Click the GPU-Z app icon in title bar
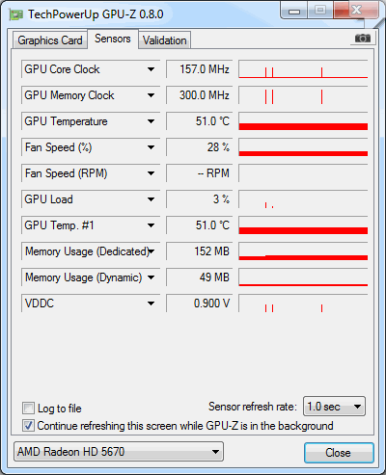This screenshot has height=475, width=386. 16,14
